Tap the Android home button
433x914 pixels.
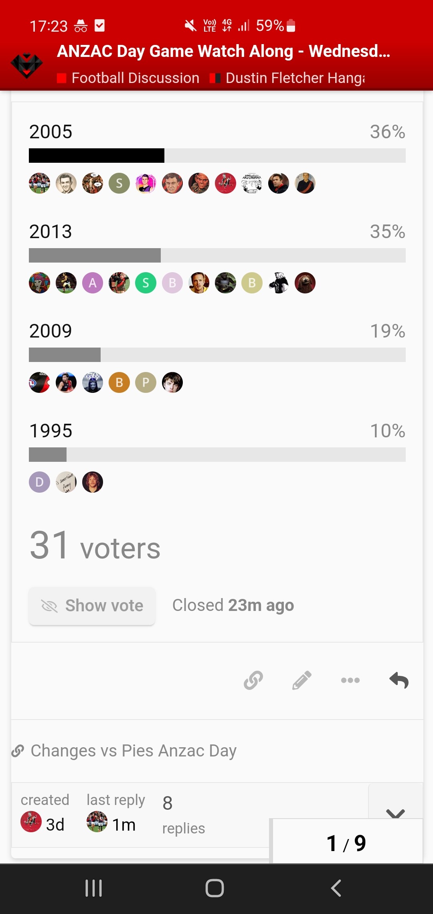point(214,888)
